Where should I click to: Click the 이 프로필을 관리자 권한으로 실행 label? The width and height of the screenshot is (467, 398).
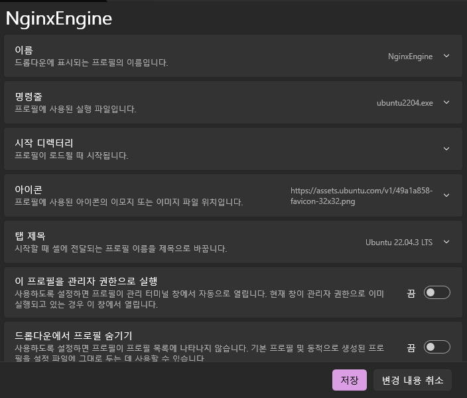86,281
